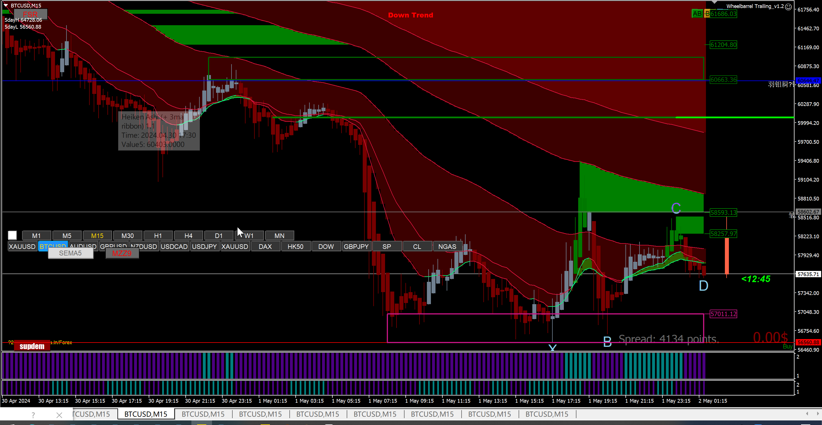The width and height of the screenshot is (822, 425).
Task: Click the smiley face Expert Advisor icon
Action: click(788, 7)
